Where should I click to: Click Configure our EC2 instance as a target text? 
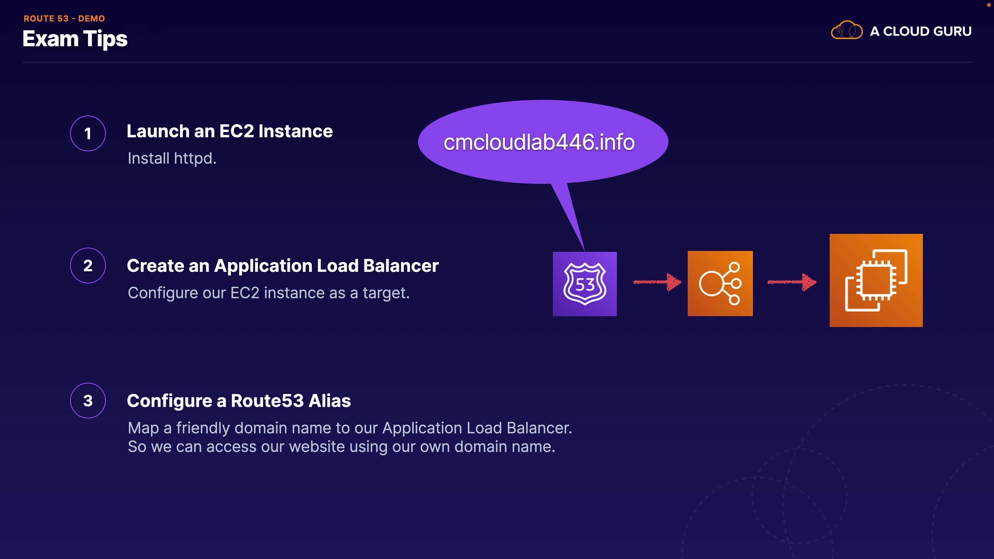pos(269,293)
